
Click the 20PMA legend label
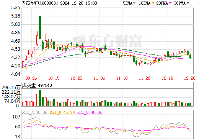click(162, 3)
